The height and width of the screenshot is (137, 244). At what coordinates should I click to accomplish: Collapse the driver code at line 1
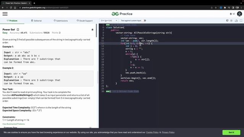(x=108, y=25)
